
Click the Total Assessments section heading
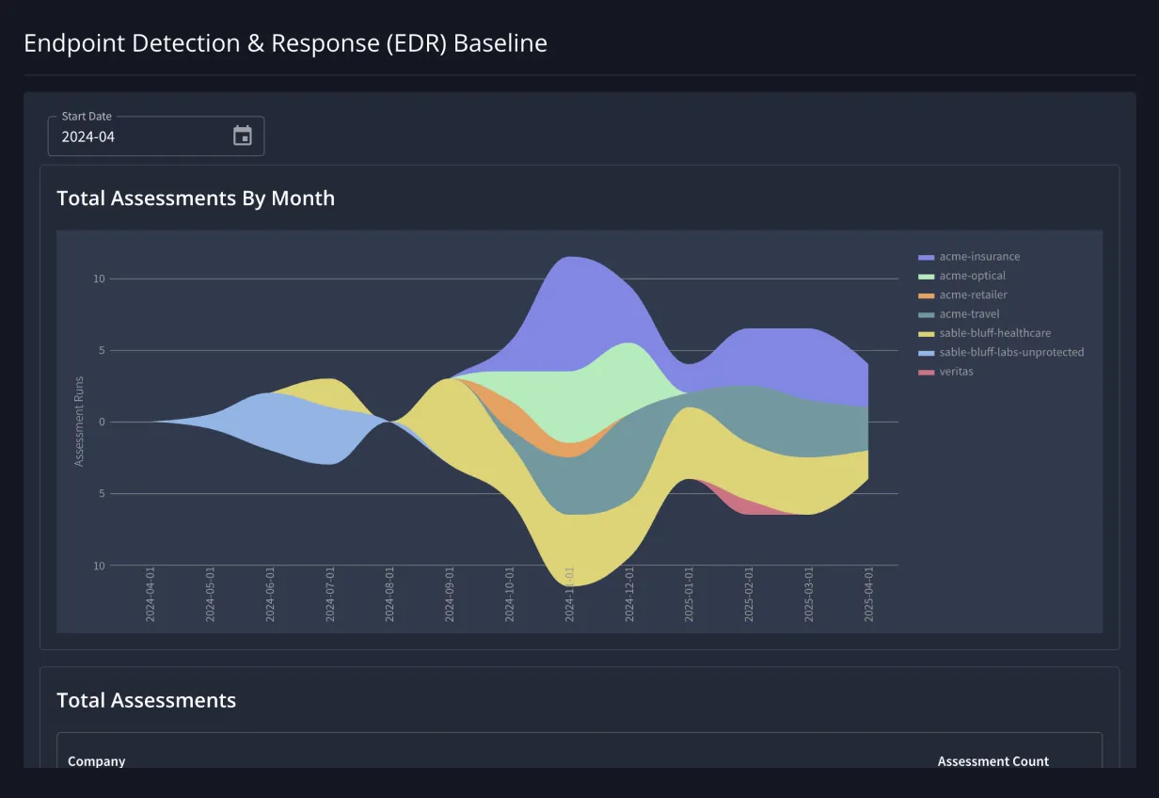146,700
